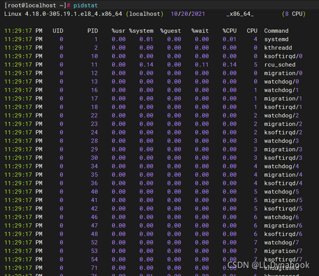Image resolution: width=319 pixels, height=276 pixels.
Task: Select watchdog/1 command name
Action: coord(282,90)
